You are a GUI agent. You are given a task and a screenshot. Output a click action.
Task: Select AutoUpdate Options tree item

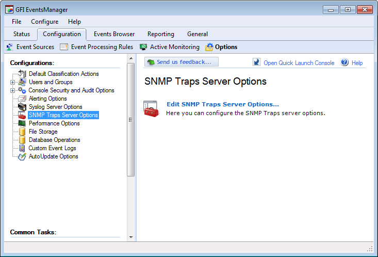tap(54, 156)
